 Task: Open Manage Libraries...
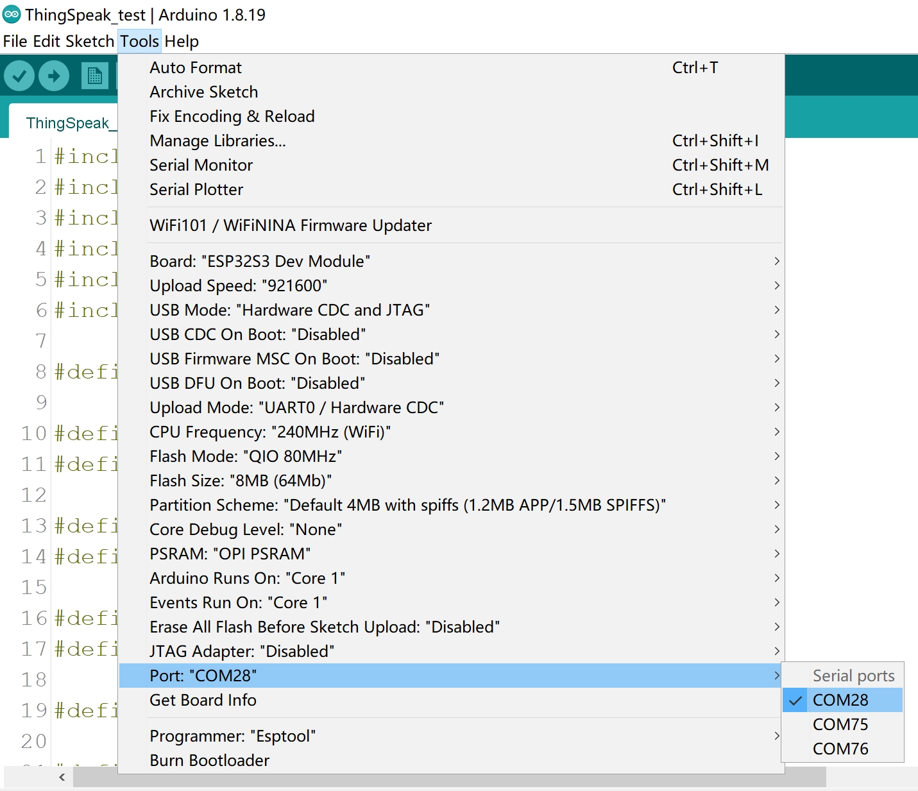click(451, 140)
